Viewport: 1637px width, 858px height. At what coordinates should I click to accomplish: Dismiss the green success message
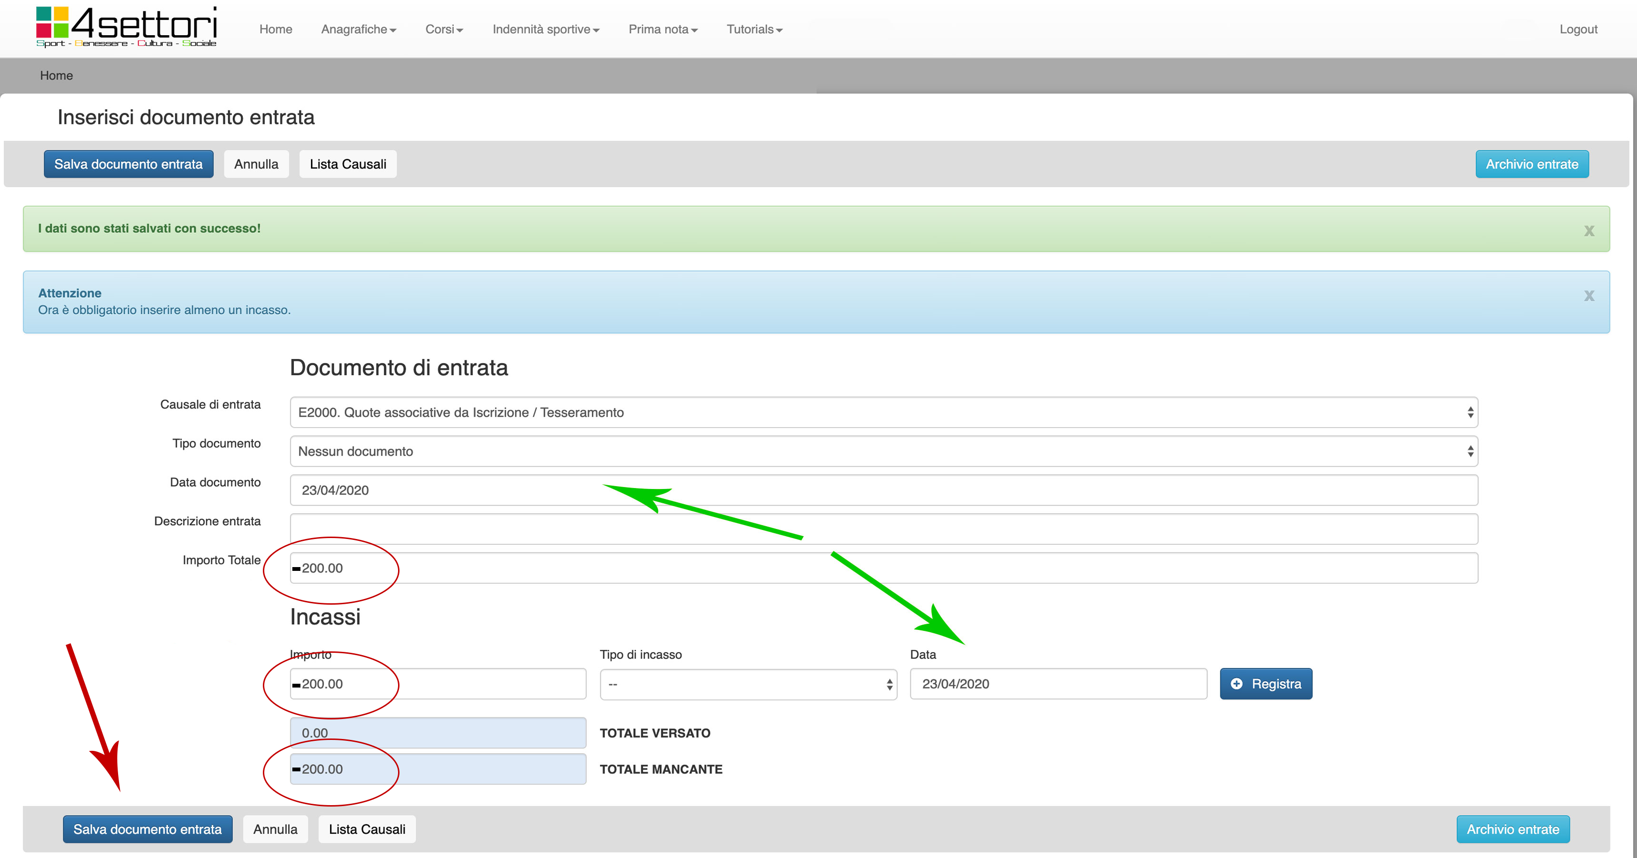point(1589,231)
